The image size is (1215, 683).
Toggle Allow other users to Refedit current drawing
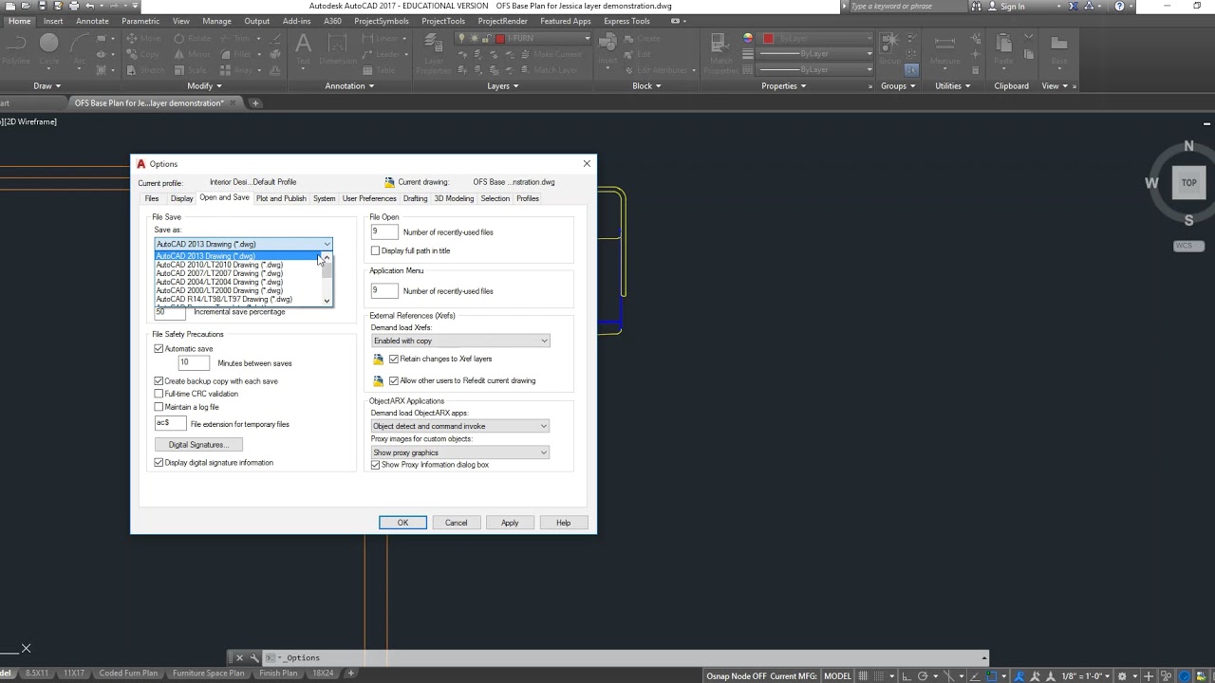pyautogui.click(x=394, y=381)
